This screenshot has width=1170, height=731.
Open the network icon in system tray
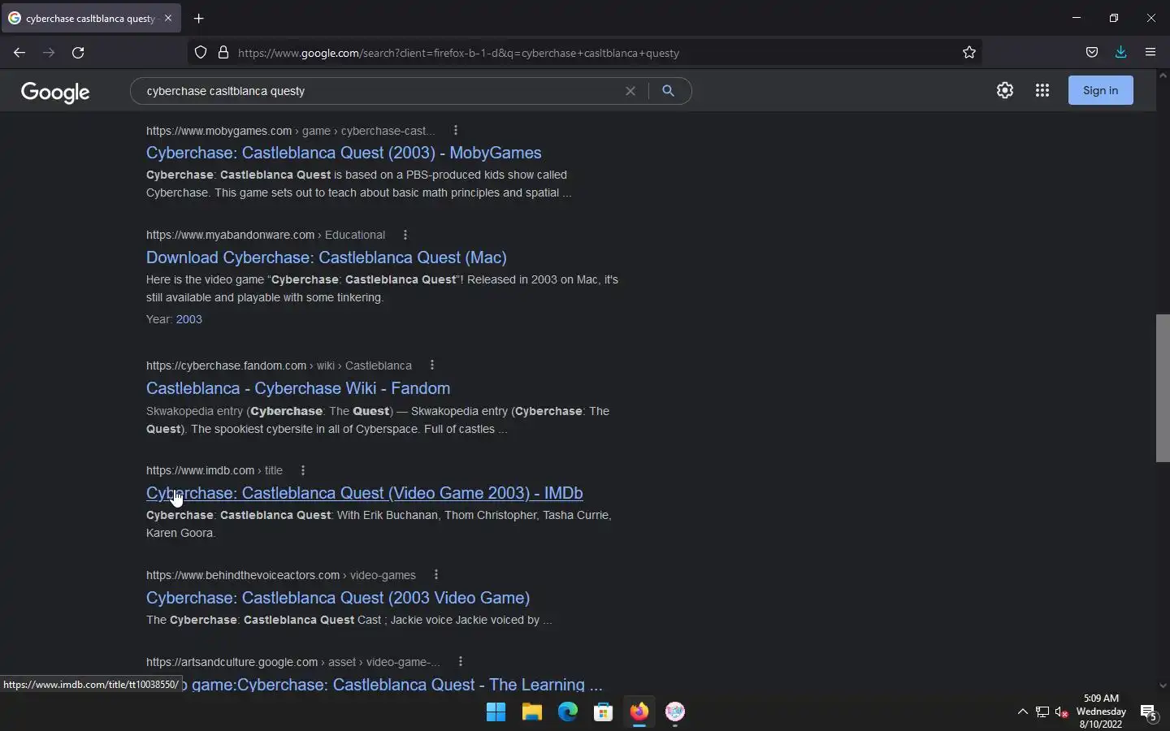click(1042, 712)
